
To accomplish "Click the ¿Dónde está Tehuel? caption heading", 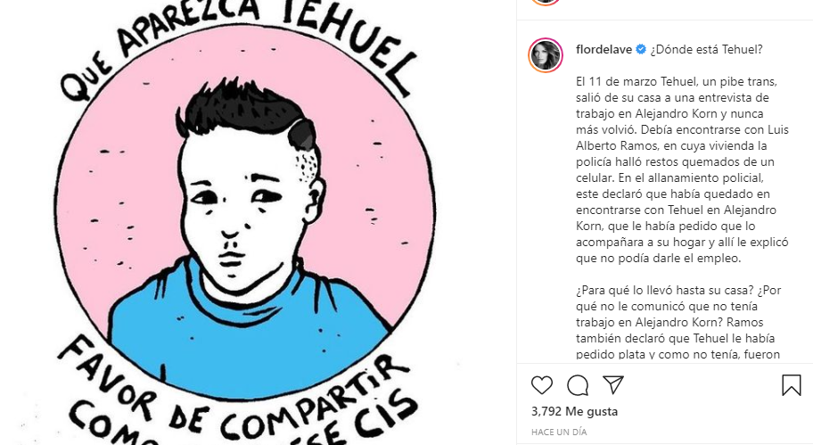I will pyautogui.click(x=707, y=49).
